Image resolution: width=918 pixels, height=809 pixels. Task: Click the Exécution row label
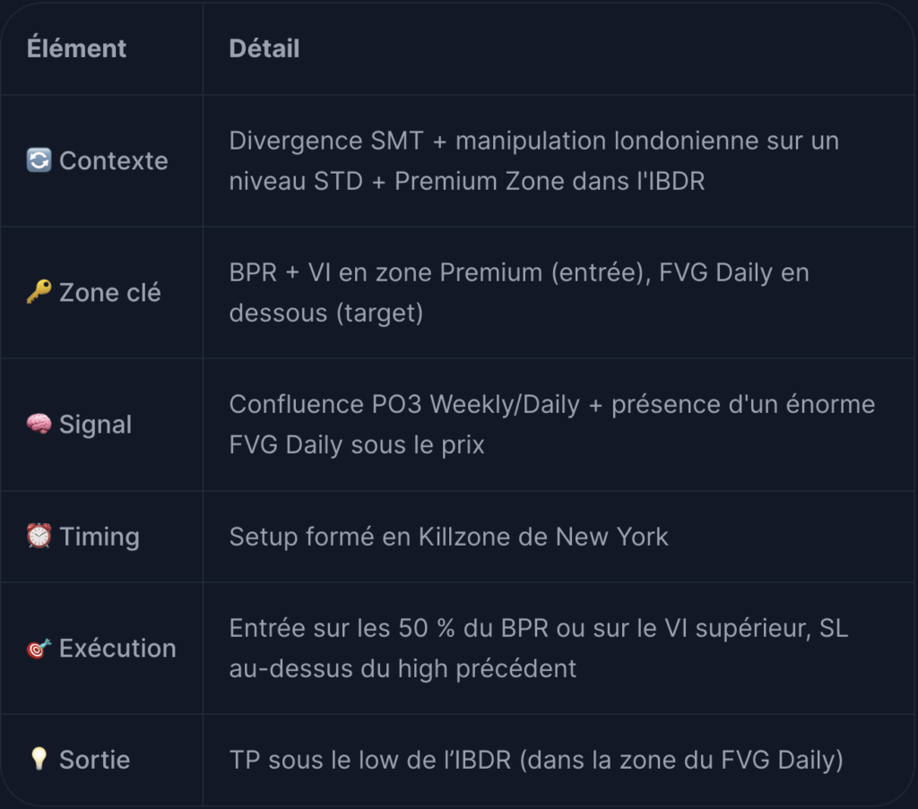[117, 648]
